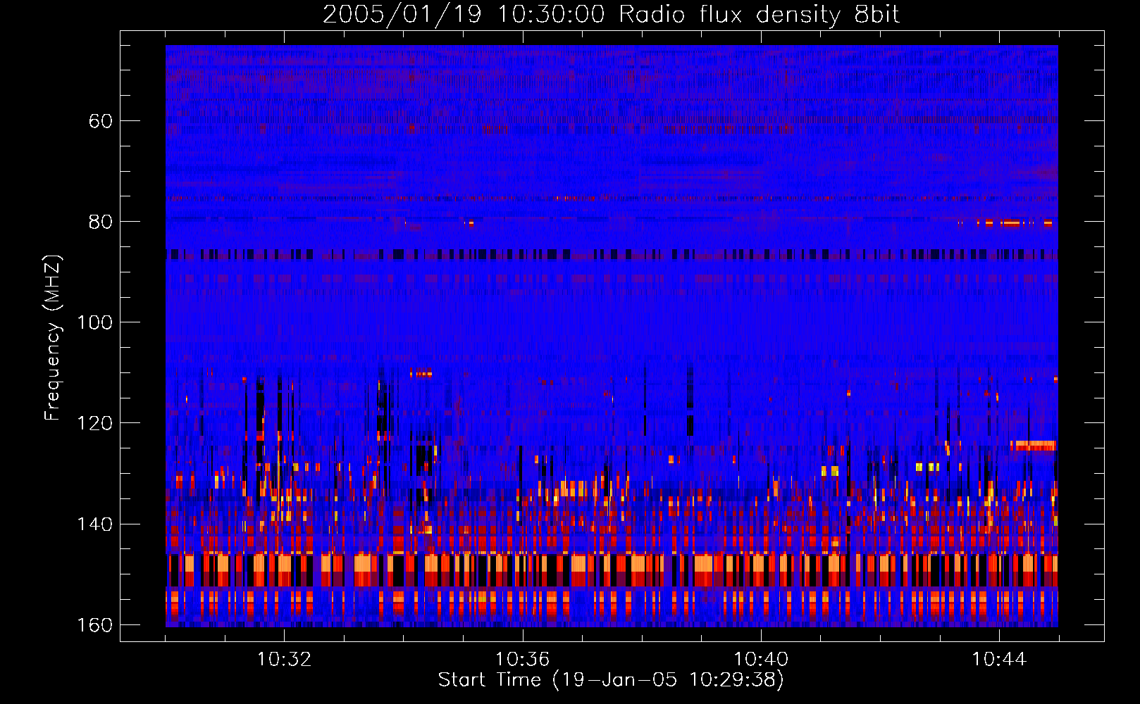Click the 80 MHz frequency tick label
This screenshot has width=1140, height=704.
point(100,222)
